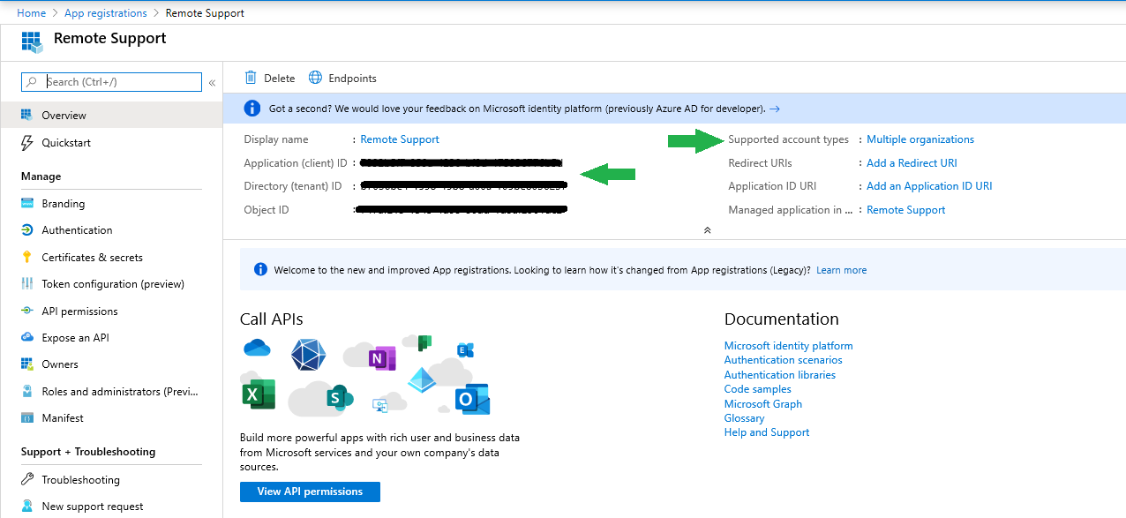Click the magnifier icon in search box
The width and height of the screenshot is (1126, 518).
[x=32, y=82]
